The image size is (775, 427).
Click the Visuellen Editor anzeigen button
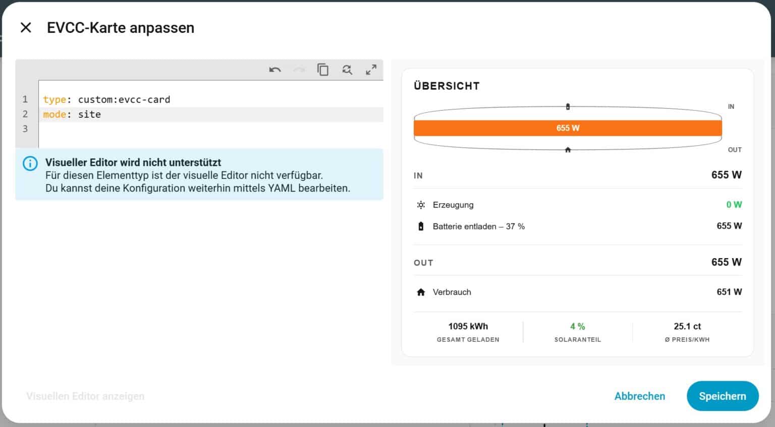[x=85, y=396]
